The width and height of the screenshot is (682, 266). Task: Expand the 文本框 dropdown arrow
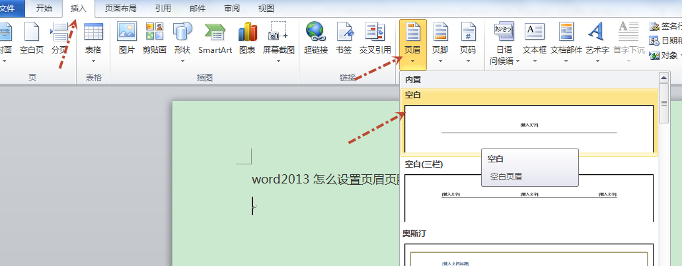(535, 61)
